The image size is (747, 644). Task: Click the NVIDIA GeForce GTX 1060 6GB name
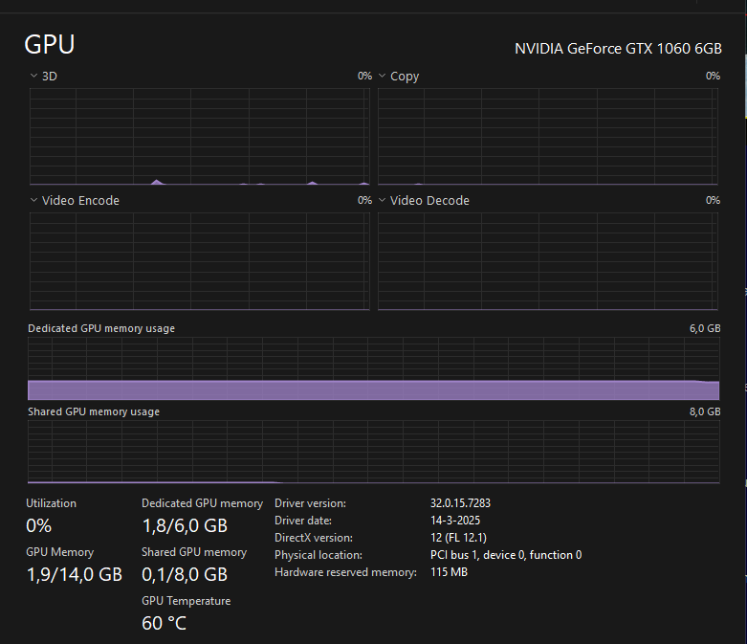point(618,49)
